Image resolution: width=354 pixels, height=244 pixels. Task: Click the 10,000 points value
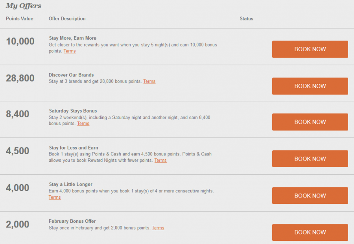tap(20, 41)
